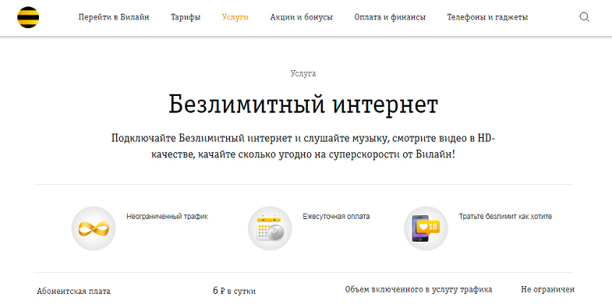This screenshot has height=304, width=612.
Task: Open the Услуги menu item
Action: (235, 17)
